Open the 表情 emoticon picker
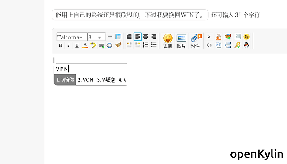Screen dimensions: 287x164 coord(168,41)
